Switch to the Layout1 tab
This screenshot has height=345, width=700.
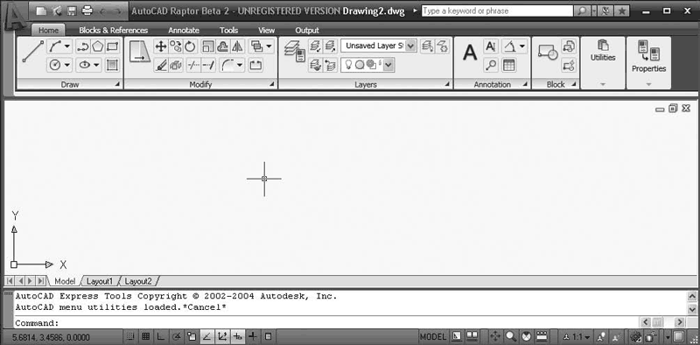[100, 281]
